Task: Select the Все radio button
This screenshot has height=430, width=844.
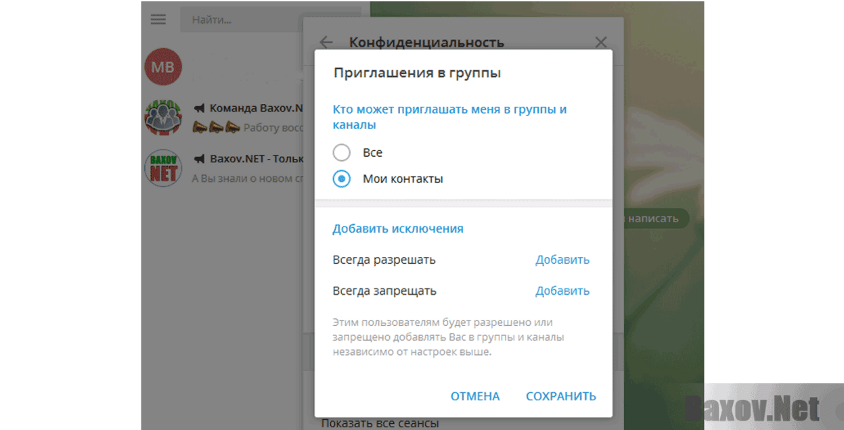Action: click(x=341, y=152)
